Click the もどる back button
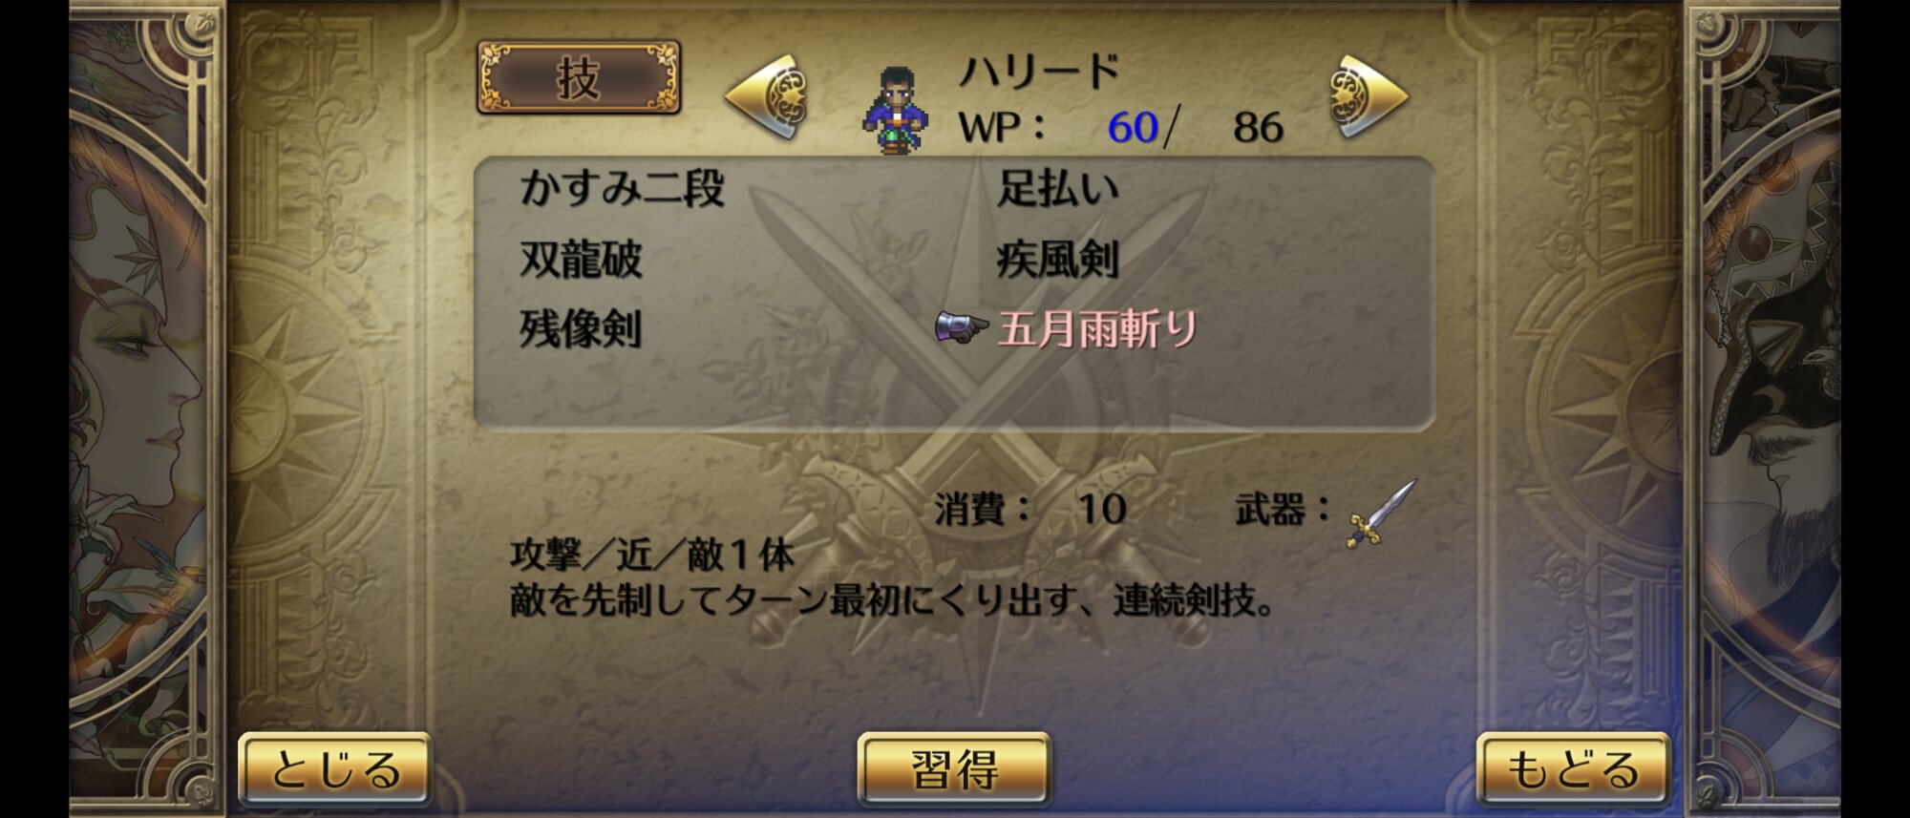 coord(1573,769)
